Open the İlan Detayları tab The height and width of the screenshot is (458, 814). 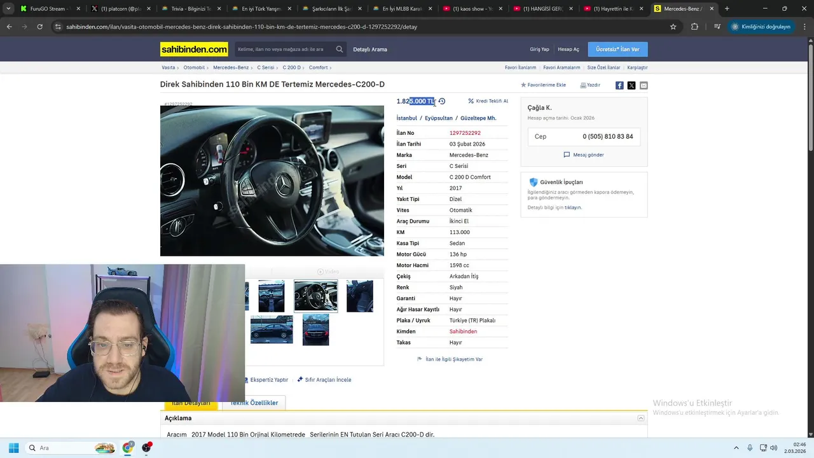click(191, 403)
